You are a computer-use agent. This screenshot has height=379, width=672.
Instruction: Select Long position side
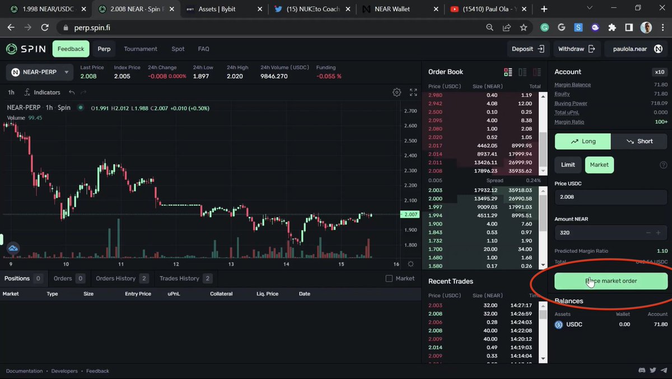[583, 141]
